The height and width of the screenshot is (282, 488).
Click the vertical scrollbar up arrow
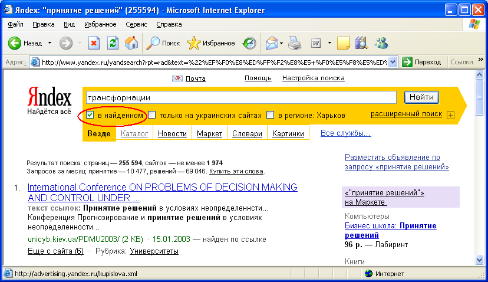point(480,75)
